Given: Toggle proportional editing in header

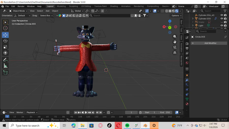Looking at the screenshot, I should point(102,11).
